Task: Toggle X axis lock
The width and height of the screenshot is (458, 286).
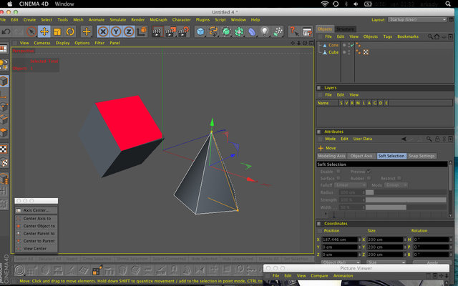Action: 103,31
